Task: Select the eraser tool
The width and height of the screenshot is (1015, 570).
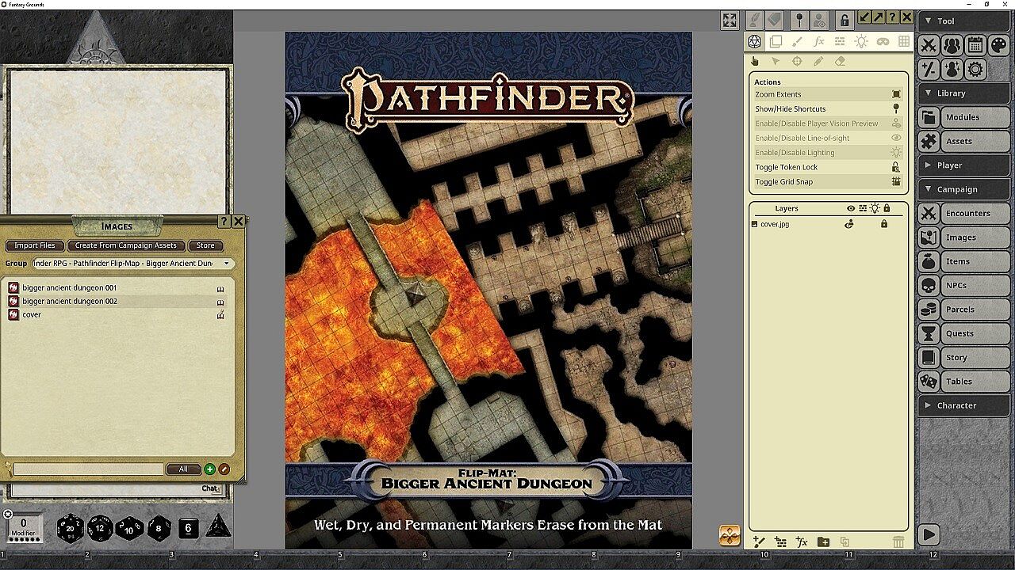Action: pyautogui.click(x=840, y=62)
